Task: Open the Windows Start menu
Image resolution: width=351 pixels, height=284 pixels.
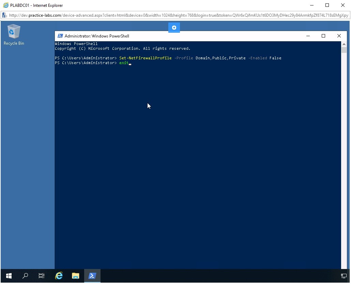Action: (9, 276)
